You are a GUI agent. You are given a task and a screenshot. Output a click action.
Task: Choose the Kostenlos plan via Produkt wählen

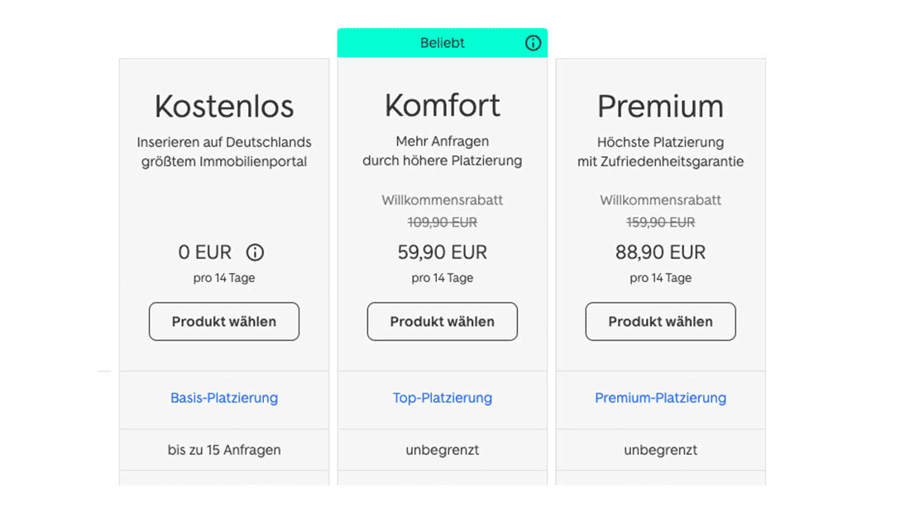pos(224,322)
